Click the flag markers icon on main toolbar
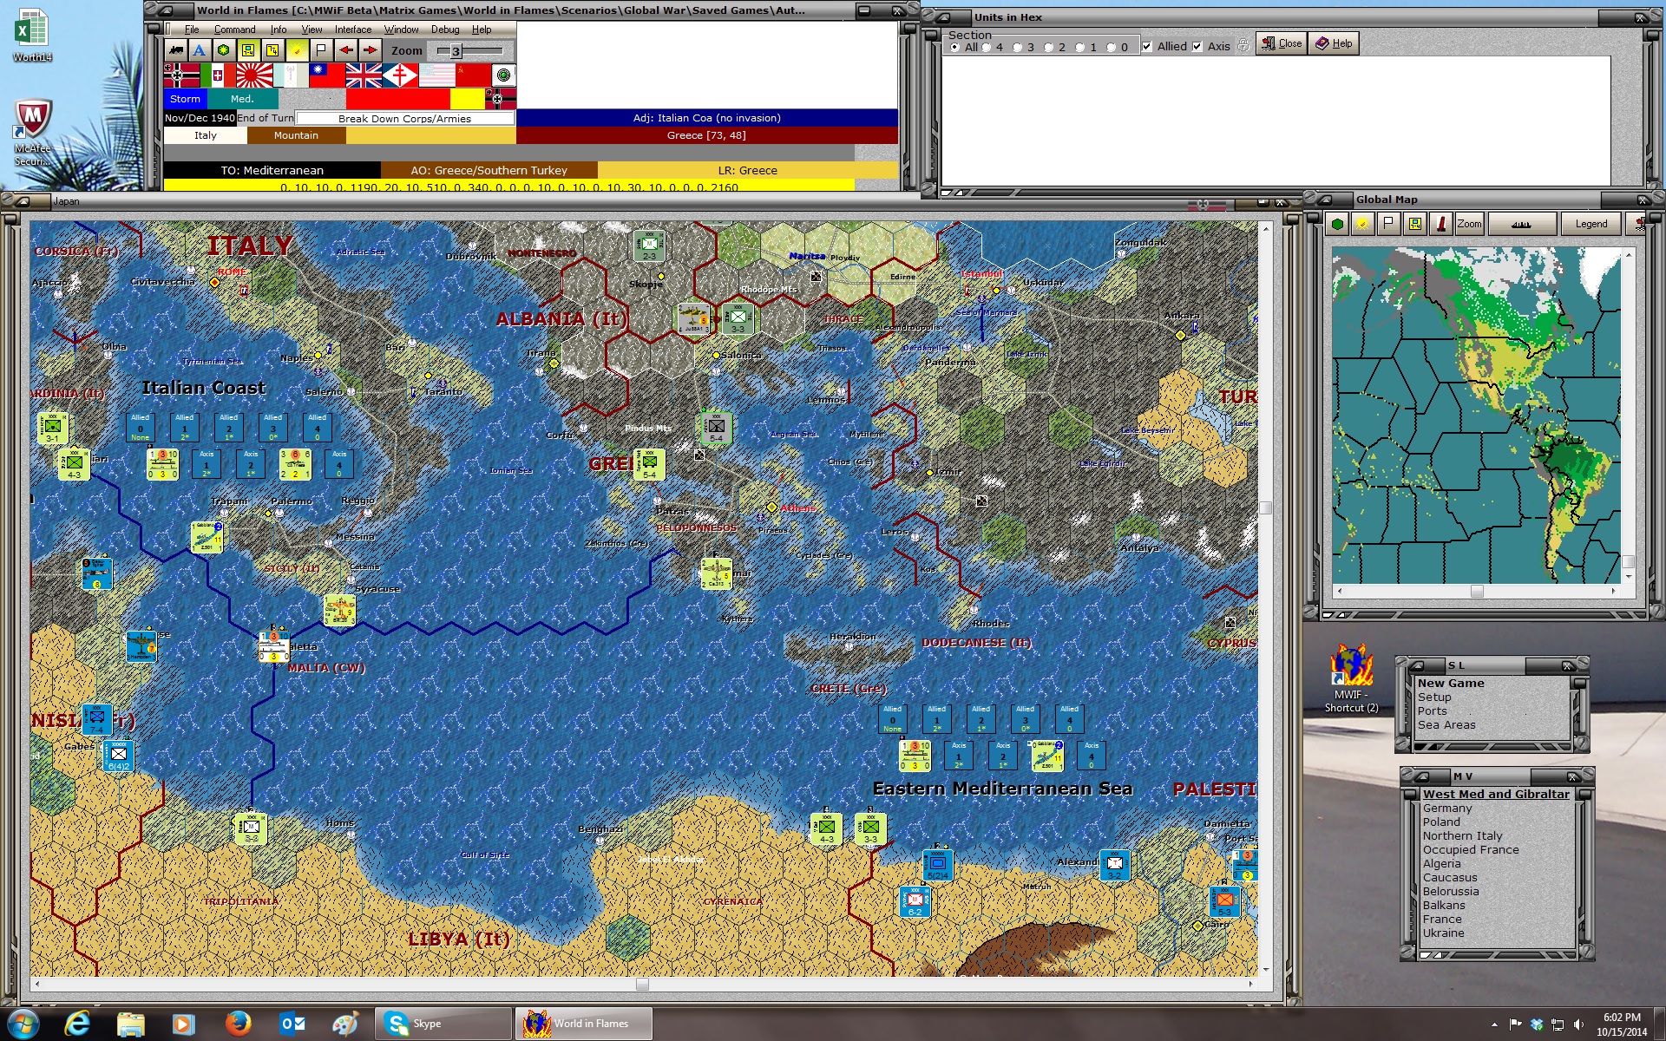 click(x=319, y=50)
